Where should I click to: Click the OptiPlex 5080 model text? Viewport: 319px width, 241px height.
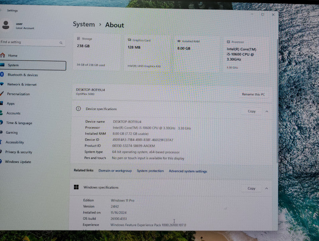coord(85,94)
